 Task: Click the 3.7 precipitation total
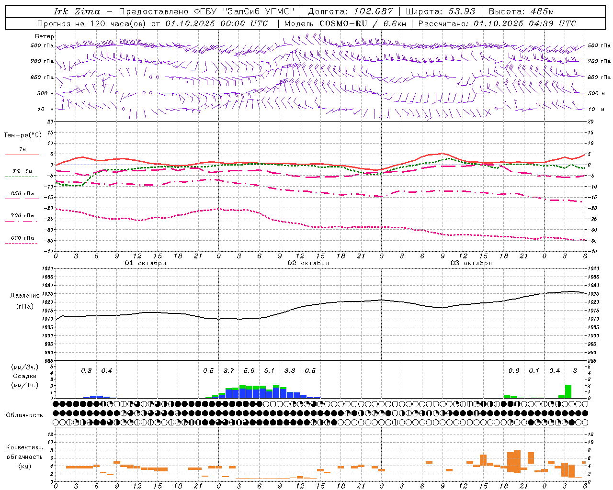tap(229, 371)
